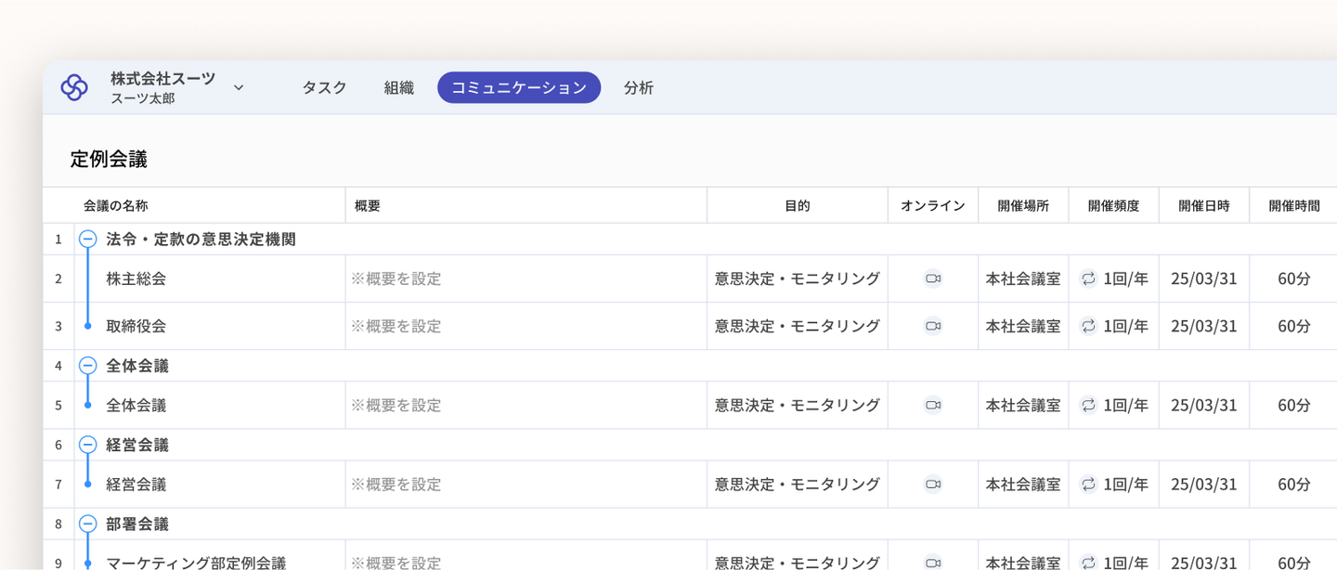Open the 株式会社スーツ company dropdown

click(x=239, y=87)
